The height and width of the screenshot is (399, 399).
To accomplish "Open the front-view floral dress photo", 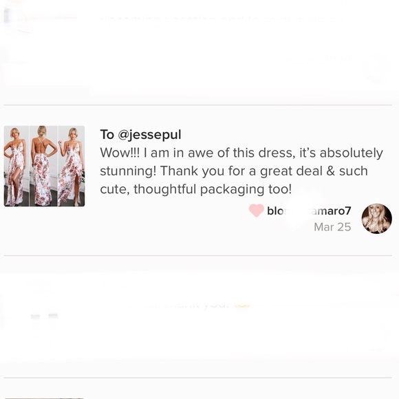I will (x=17, y=166).
